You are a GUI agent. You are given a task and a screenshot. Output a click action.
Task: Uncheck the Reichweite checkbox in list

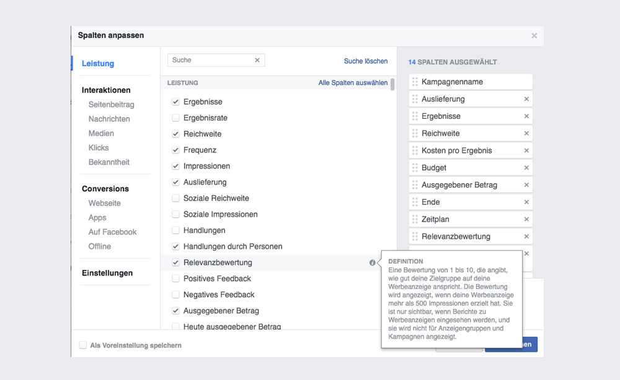175,134
